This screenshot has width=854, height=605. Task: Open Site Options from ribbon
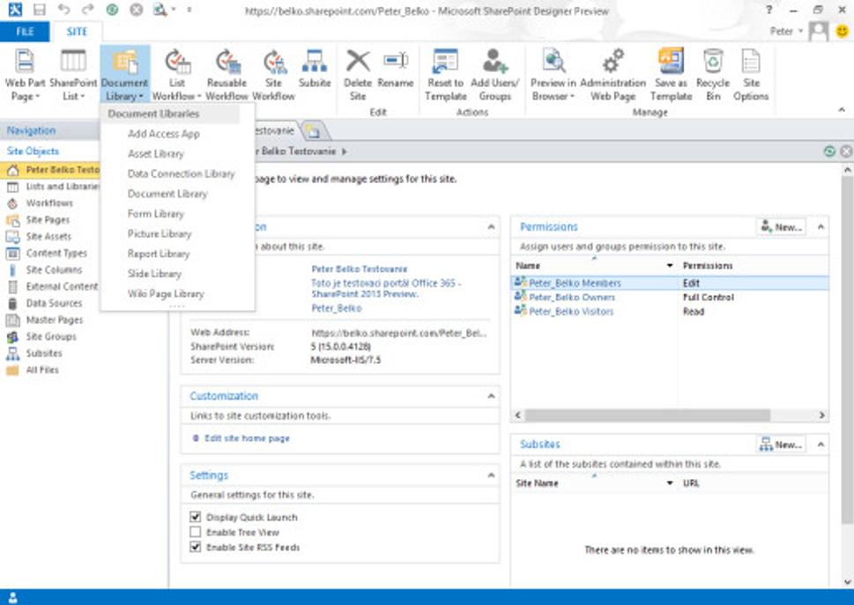click(751, 75)
